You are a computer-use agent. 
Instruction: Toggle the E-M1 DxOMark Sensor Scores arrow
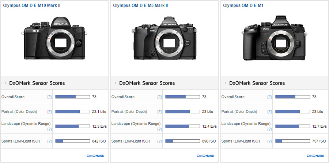pyautogui.click(x=226, y=83)
